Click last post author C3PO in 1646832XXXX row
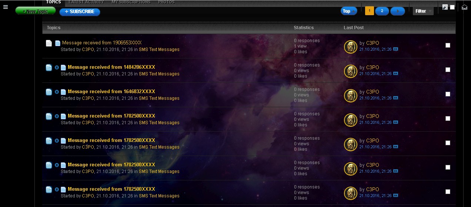 (373, 92)
